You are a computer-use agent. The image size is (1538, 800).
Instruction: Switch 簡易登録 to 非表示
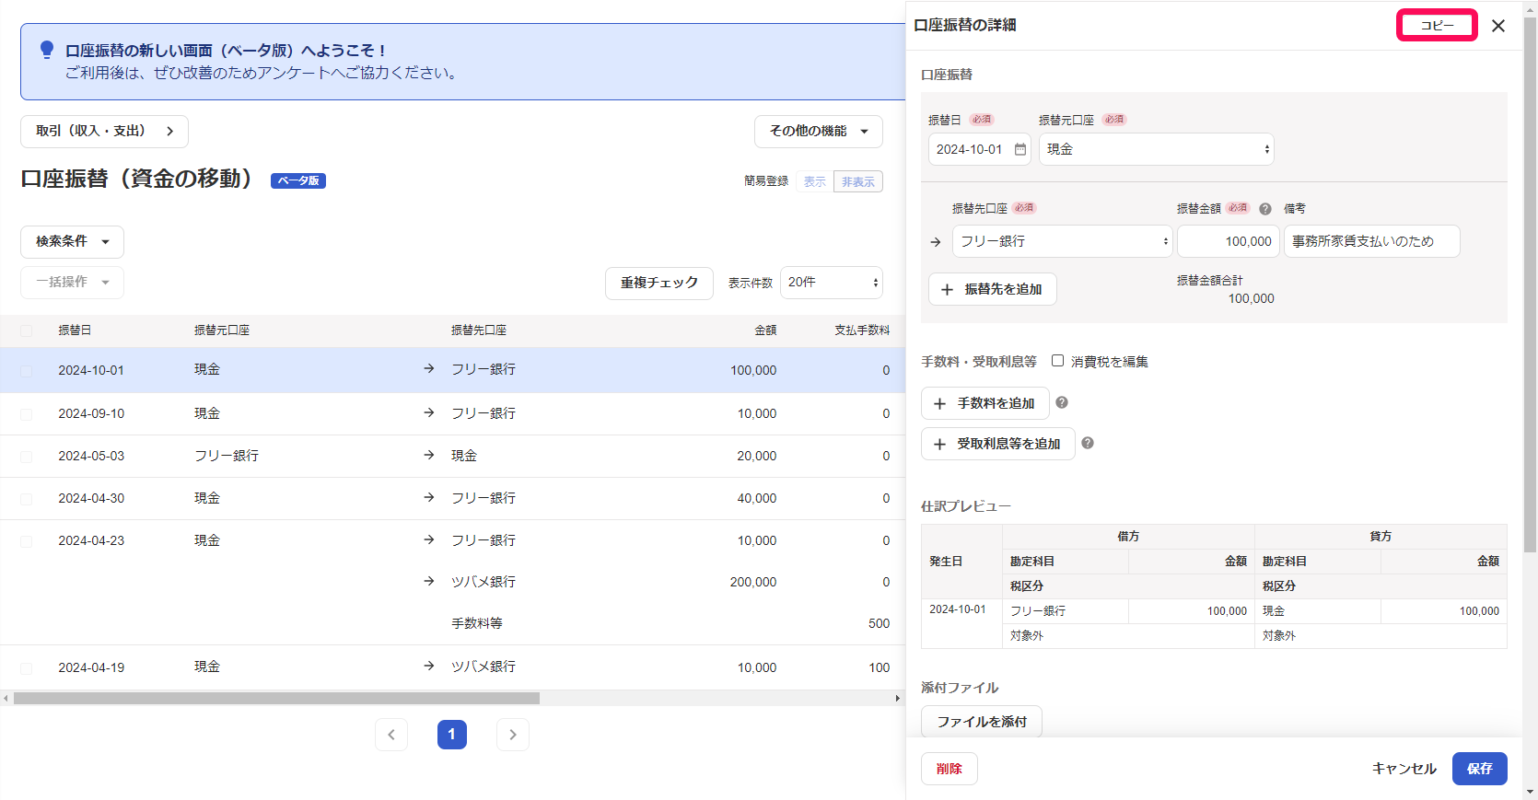858,181
